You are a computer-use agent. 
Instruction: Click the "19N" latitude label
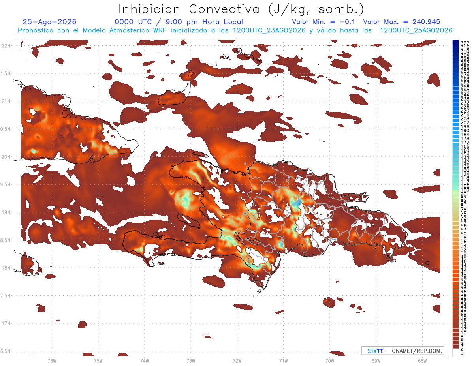point(6,212)
